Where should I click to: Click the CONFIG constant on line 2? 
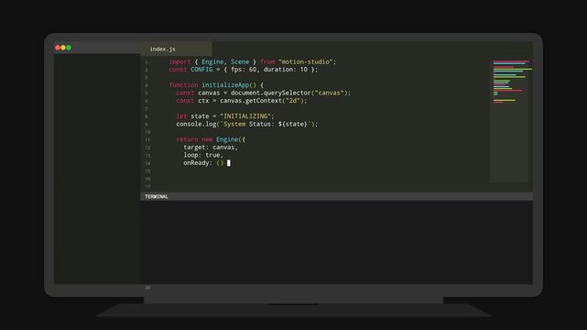tap(201, 70)
